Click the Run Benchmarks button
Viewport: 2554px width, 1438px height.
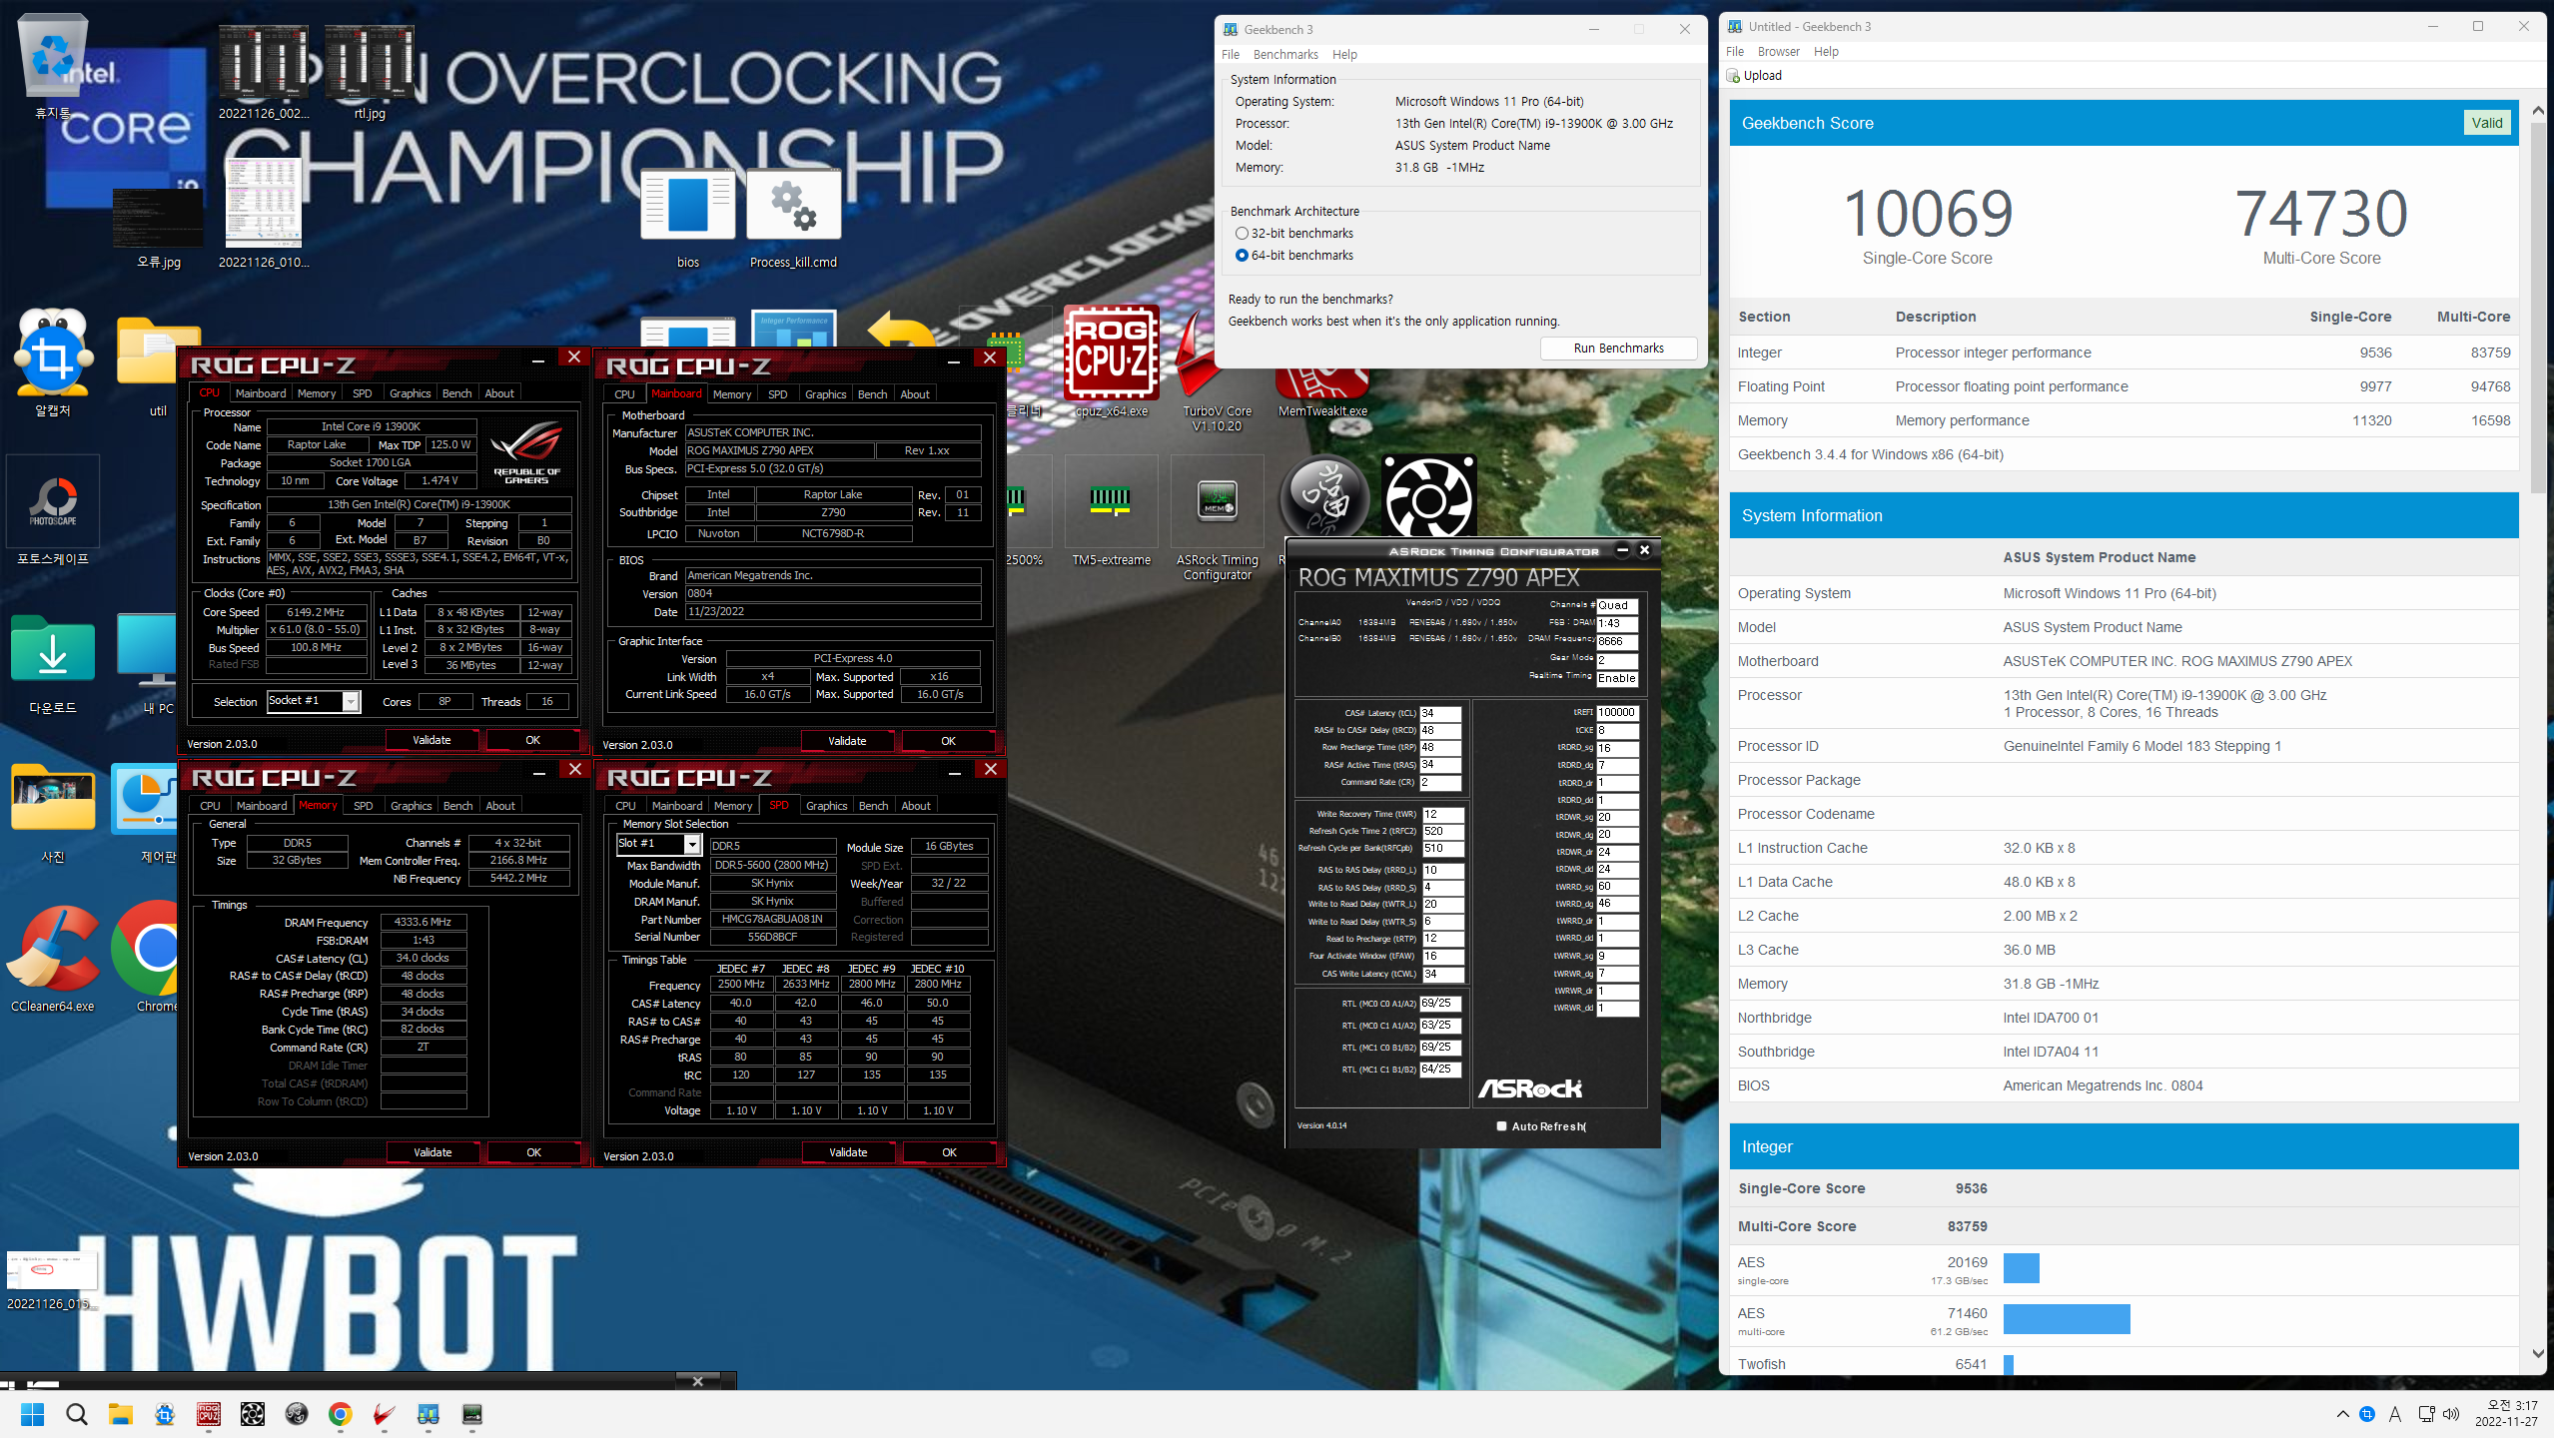(x=1618, y=349)
